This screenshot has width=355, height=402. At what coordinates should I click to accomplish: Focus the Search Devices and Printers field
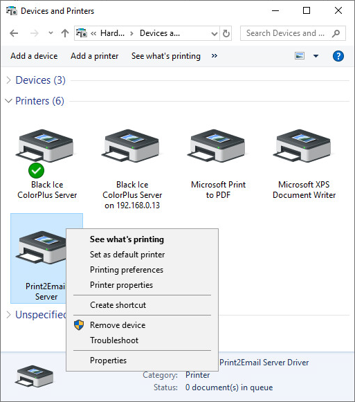[x=293, y=33]
